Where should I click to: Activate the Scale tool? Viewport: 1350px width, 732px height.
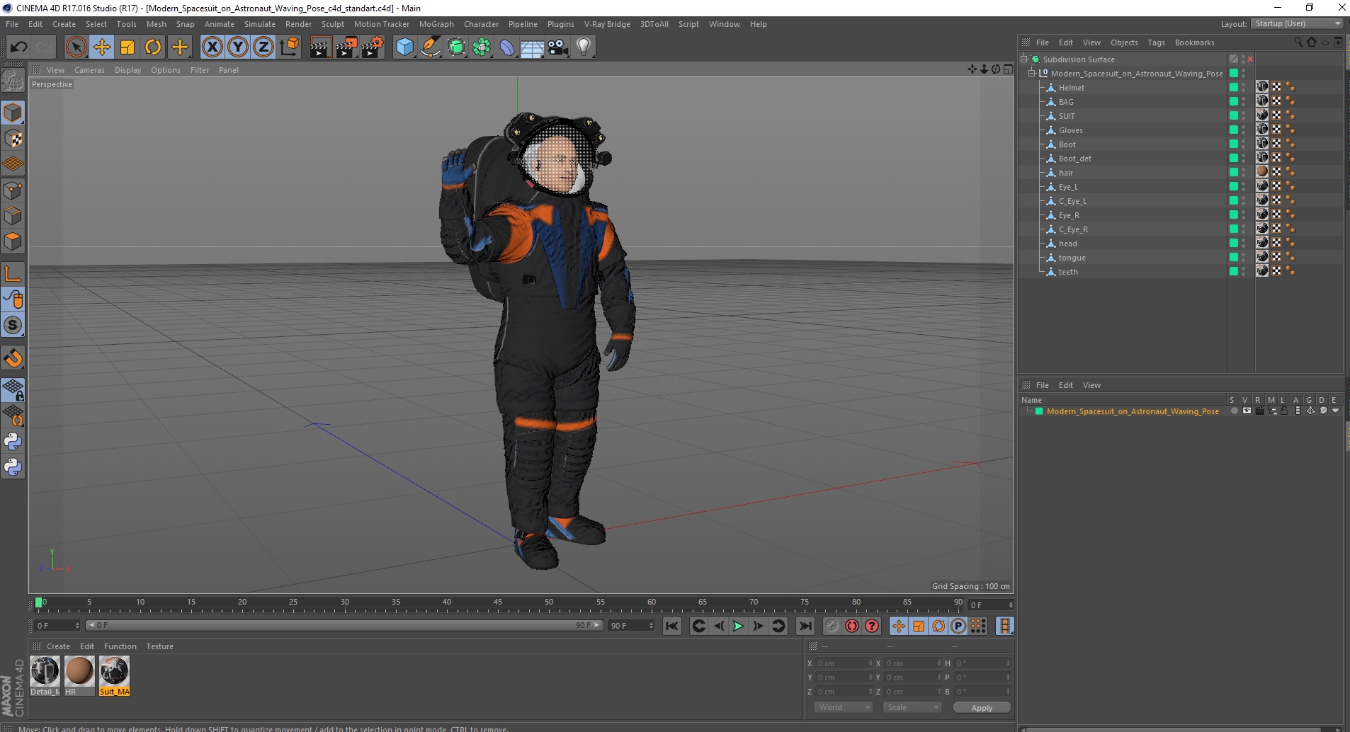click(127, 47)
